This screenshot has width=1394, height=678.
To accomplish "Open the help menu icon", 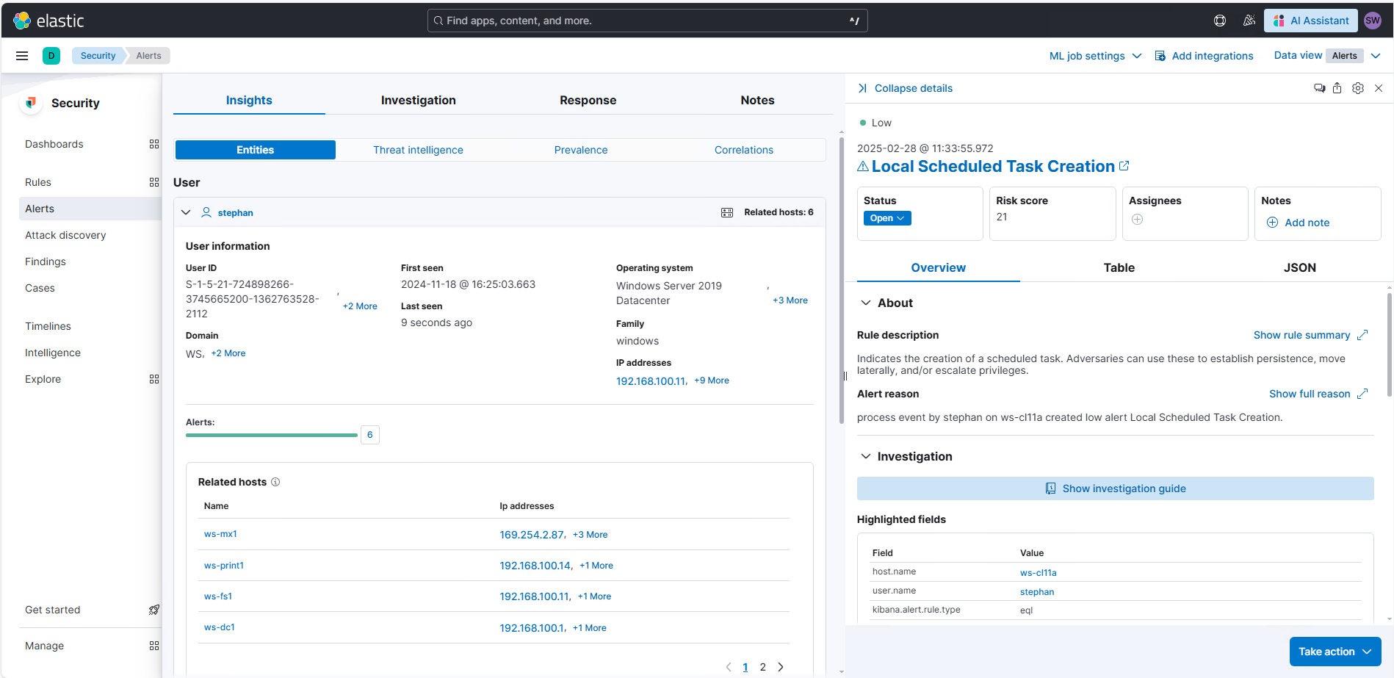I will pos(1220,21).
